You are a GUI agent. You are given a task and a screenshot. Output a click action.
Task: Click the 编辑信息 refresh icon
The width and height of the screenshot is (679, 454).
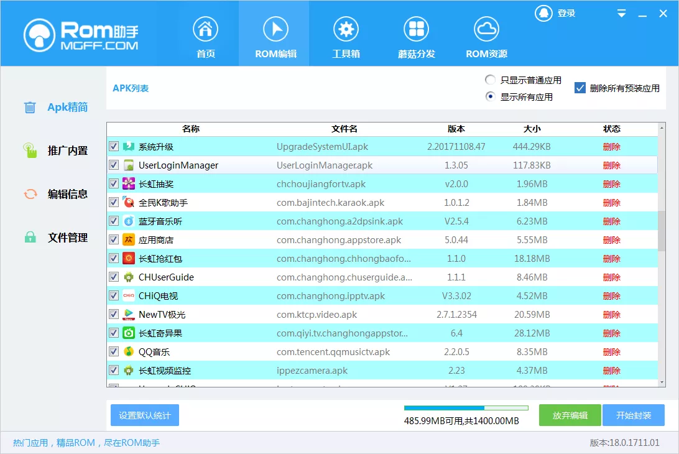click(29, 194)
